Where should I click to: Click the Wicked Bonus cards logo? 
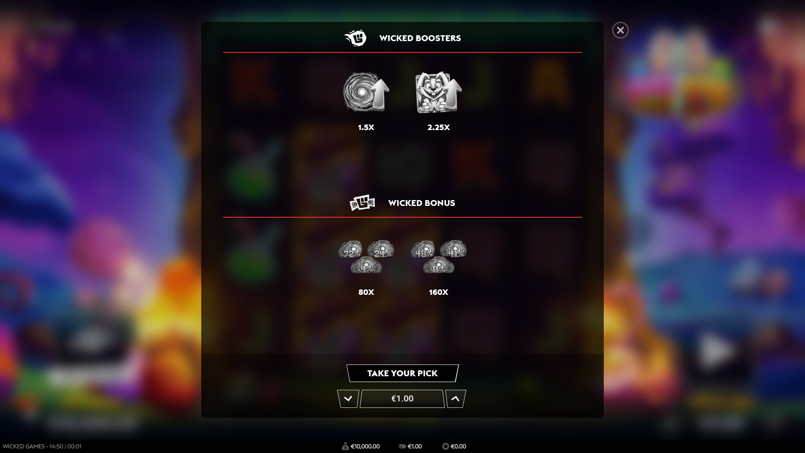tap(362, 203)
